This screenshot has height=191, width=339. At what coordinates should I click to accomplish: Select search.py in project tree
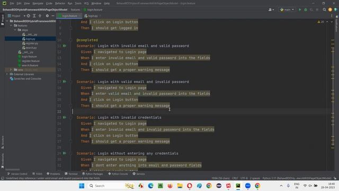pyautogui.click(x=31, y=48)
